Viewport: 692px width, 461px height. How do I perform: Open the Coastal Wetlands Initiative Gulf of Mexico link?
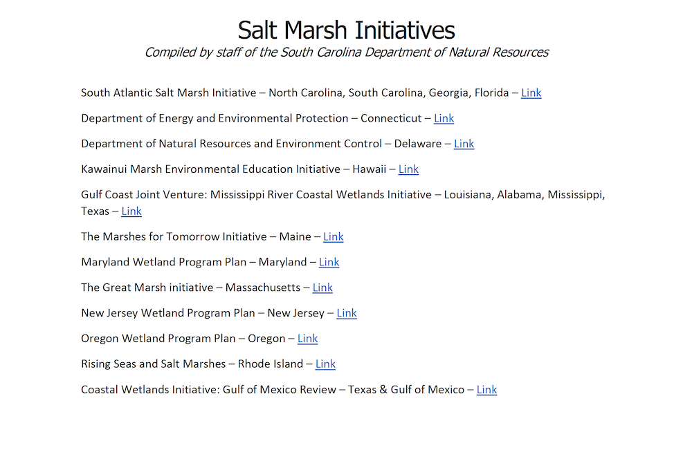coord(486,390)
